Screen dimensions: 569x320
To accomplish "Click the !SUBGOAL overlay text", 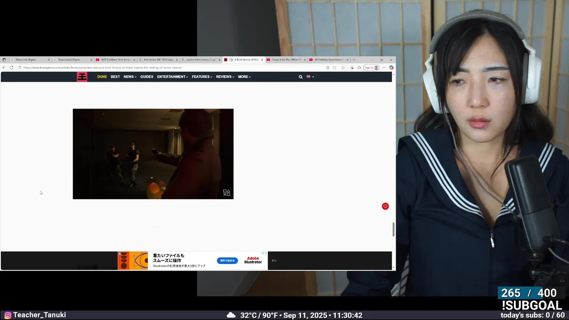I will [532, 306].
